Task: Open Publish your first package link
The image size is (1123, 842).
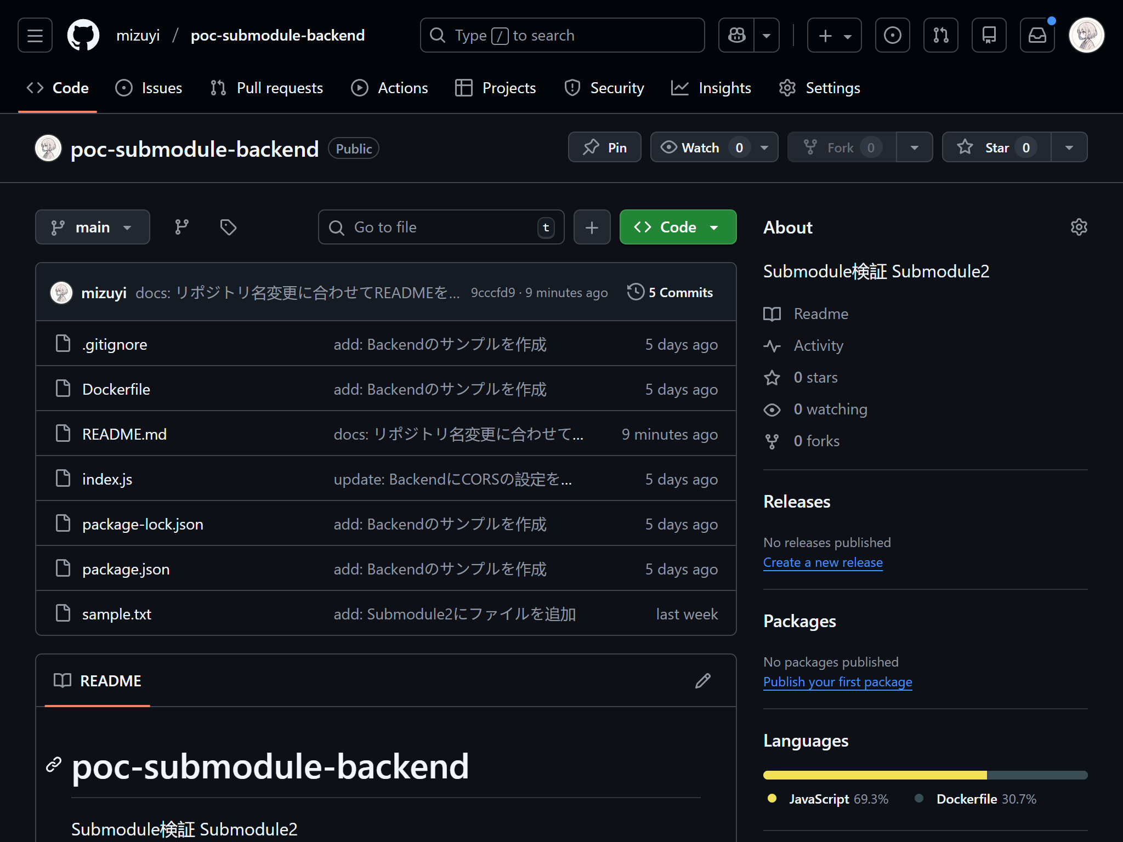Action: [x=837, y=681]
